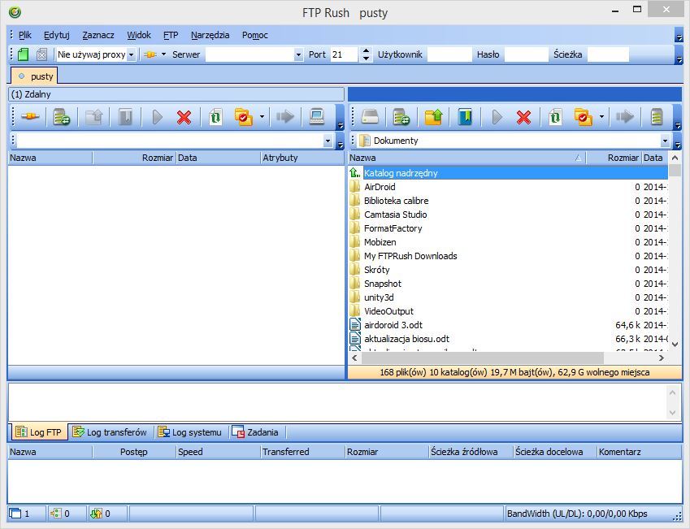Click the remote pane site manager icon

coord(62,117)
